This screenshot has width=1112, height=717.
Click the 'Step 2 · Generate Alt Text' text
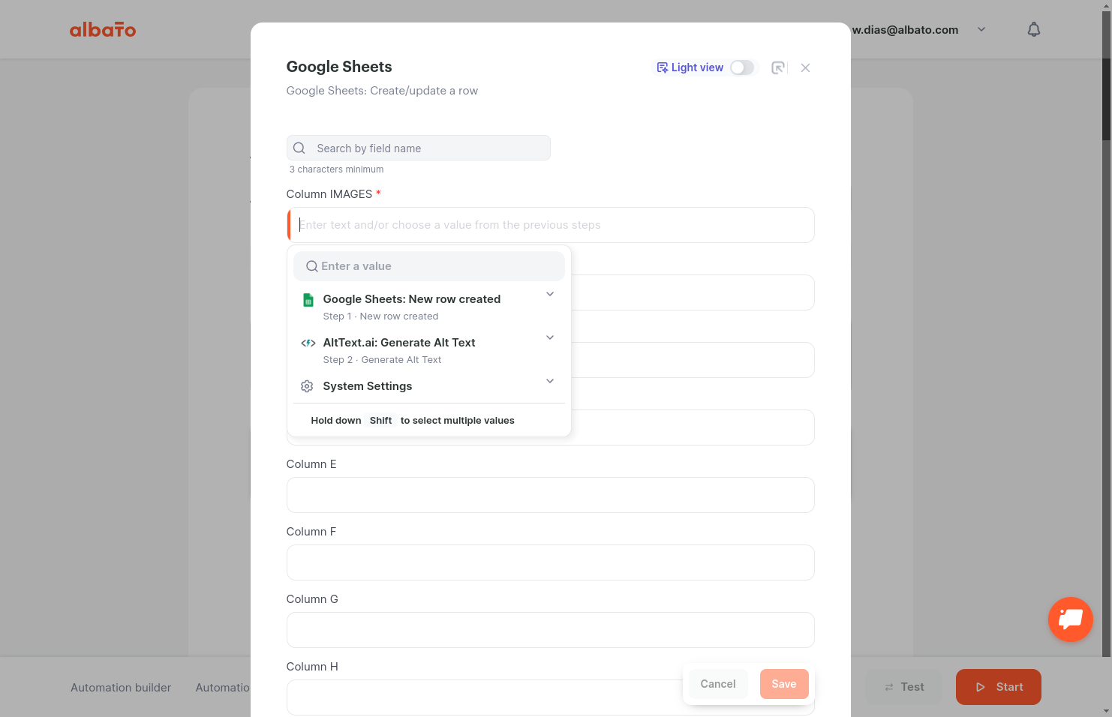tap(382, 360)
